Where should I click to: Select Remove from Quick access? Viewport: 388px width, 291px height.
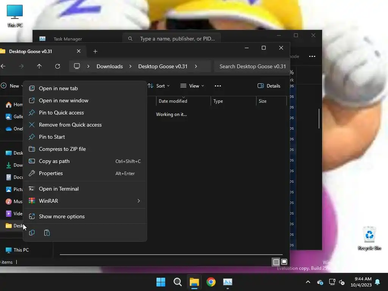[x=85, y=125]
